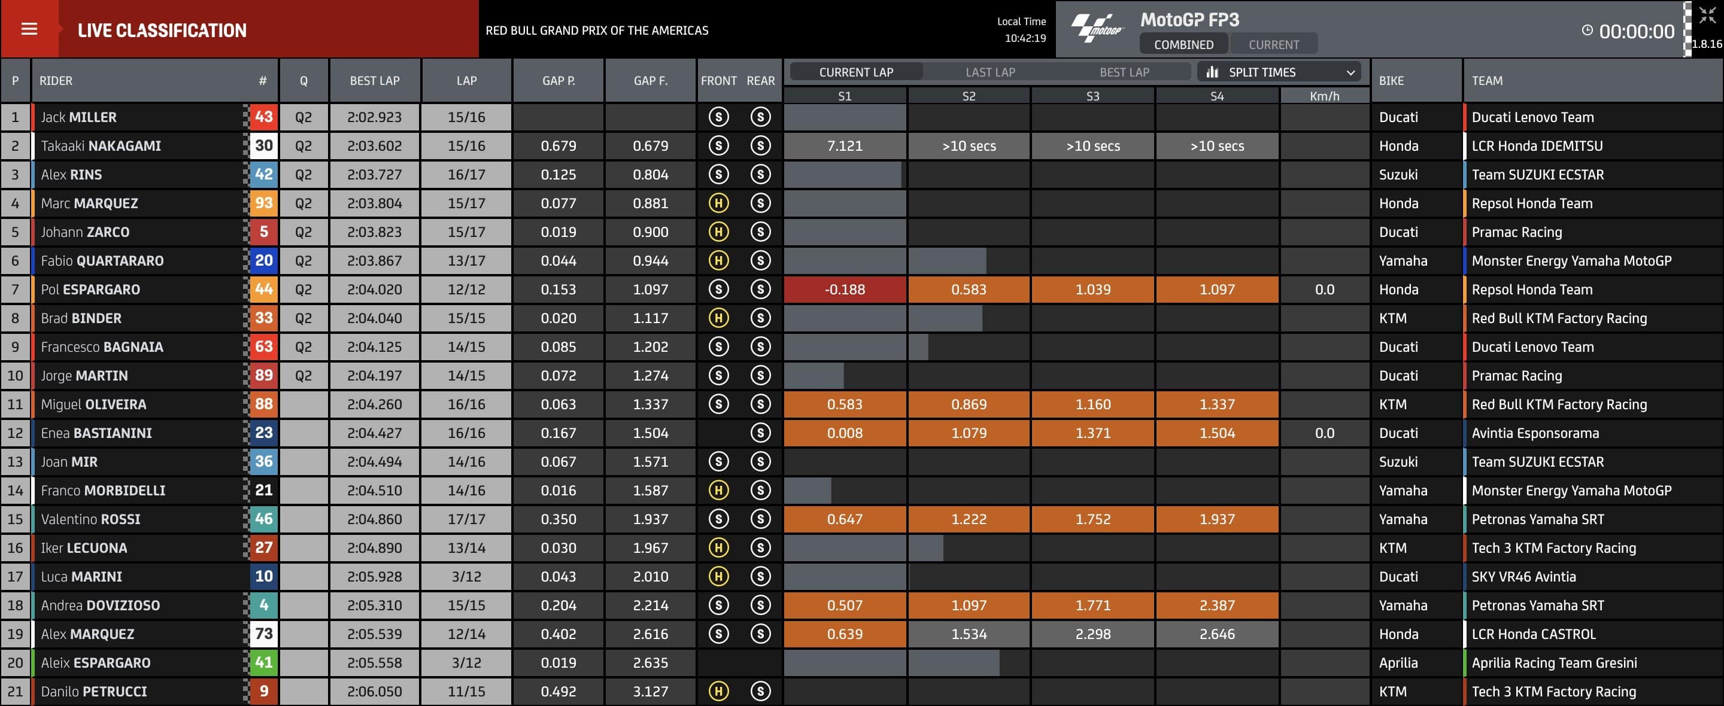The height and width of the screenshot is (706, 1724).
Task: Click the exit fullscreen arrows icon
Action: tap(1707, 16)
